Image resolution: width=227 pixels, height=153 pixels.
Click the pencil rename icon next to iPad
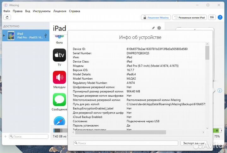click(x=153, y=28)
